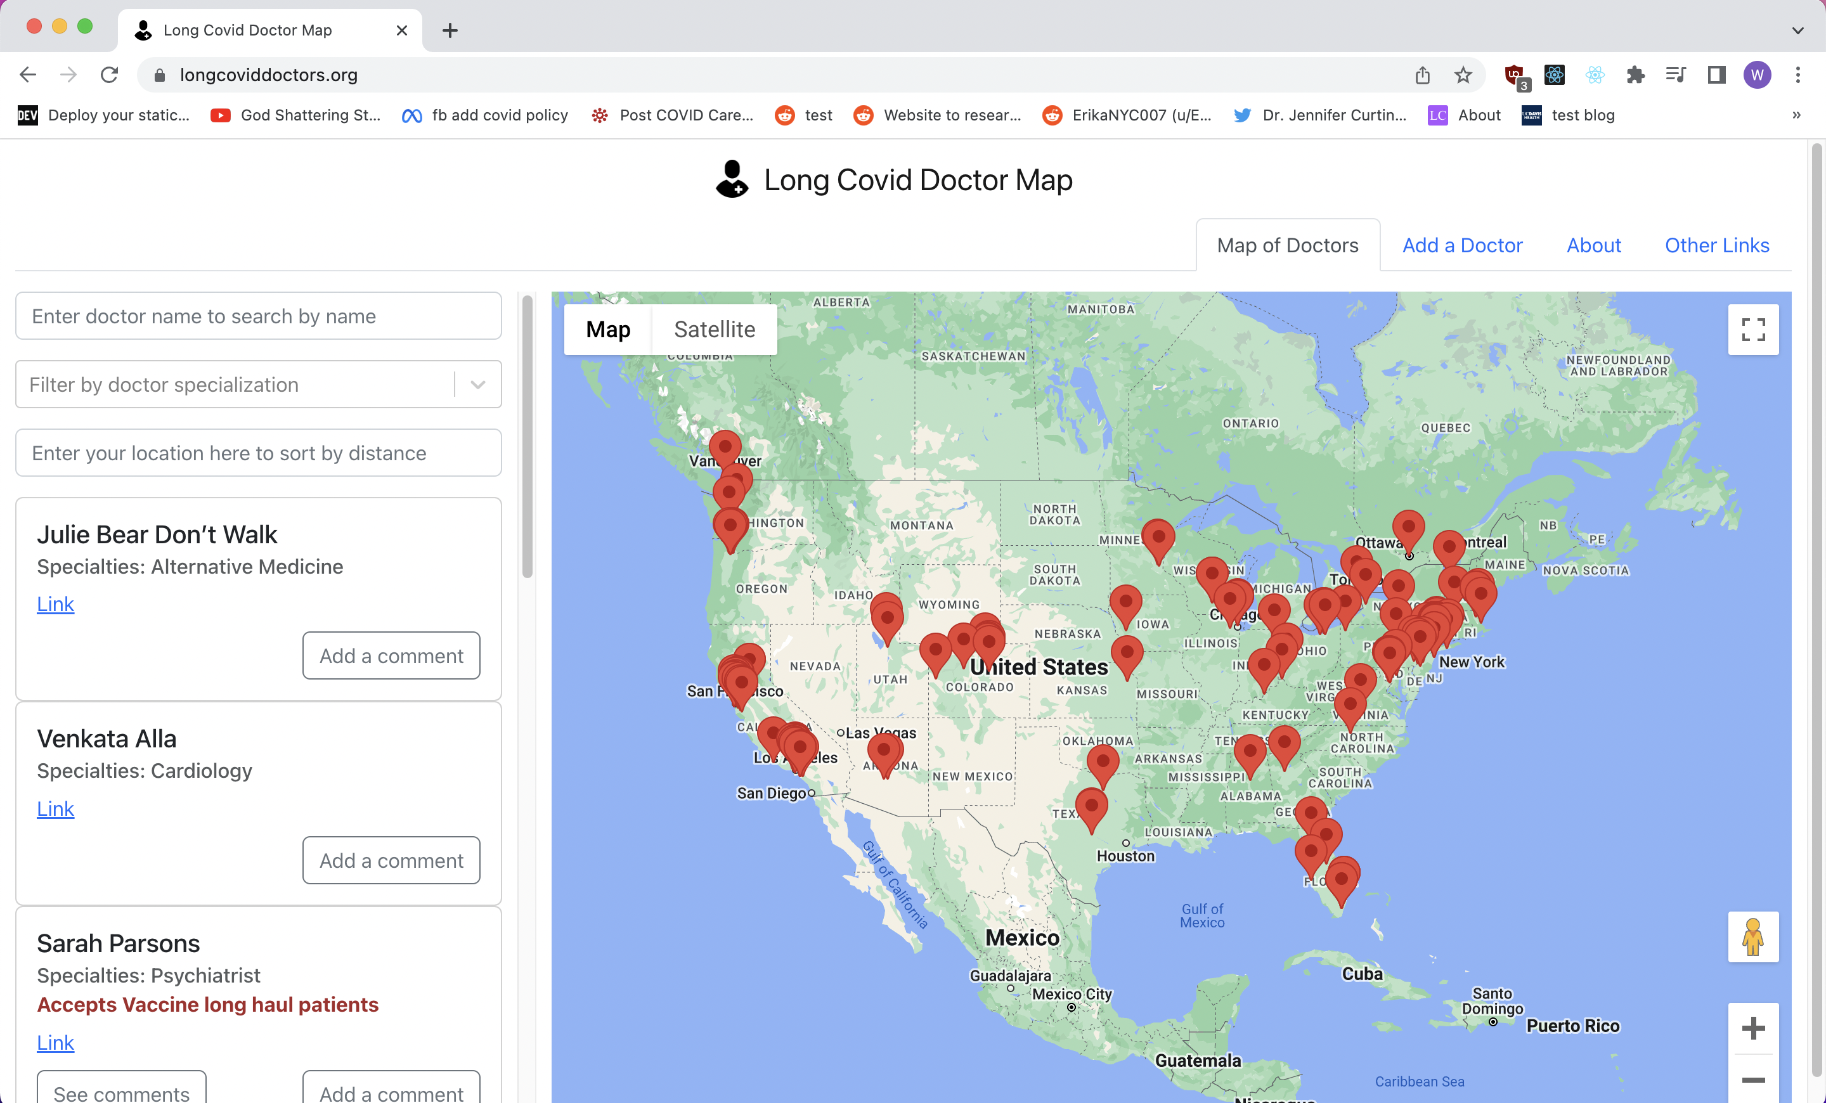Open the uBlock shield extension
The height and width of the screenshot is (1103, 1826).
pos(1515,75)
